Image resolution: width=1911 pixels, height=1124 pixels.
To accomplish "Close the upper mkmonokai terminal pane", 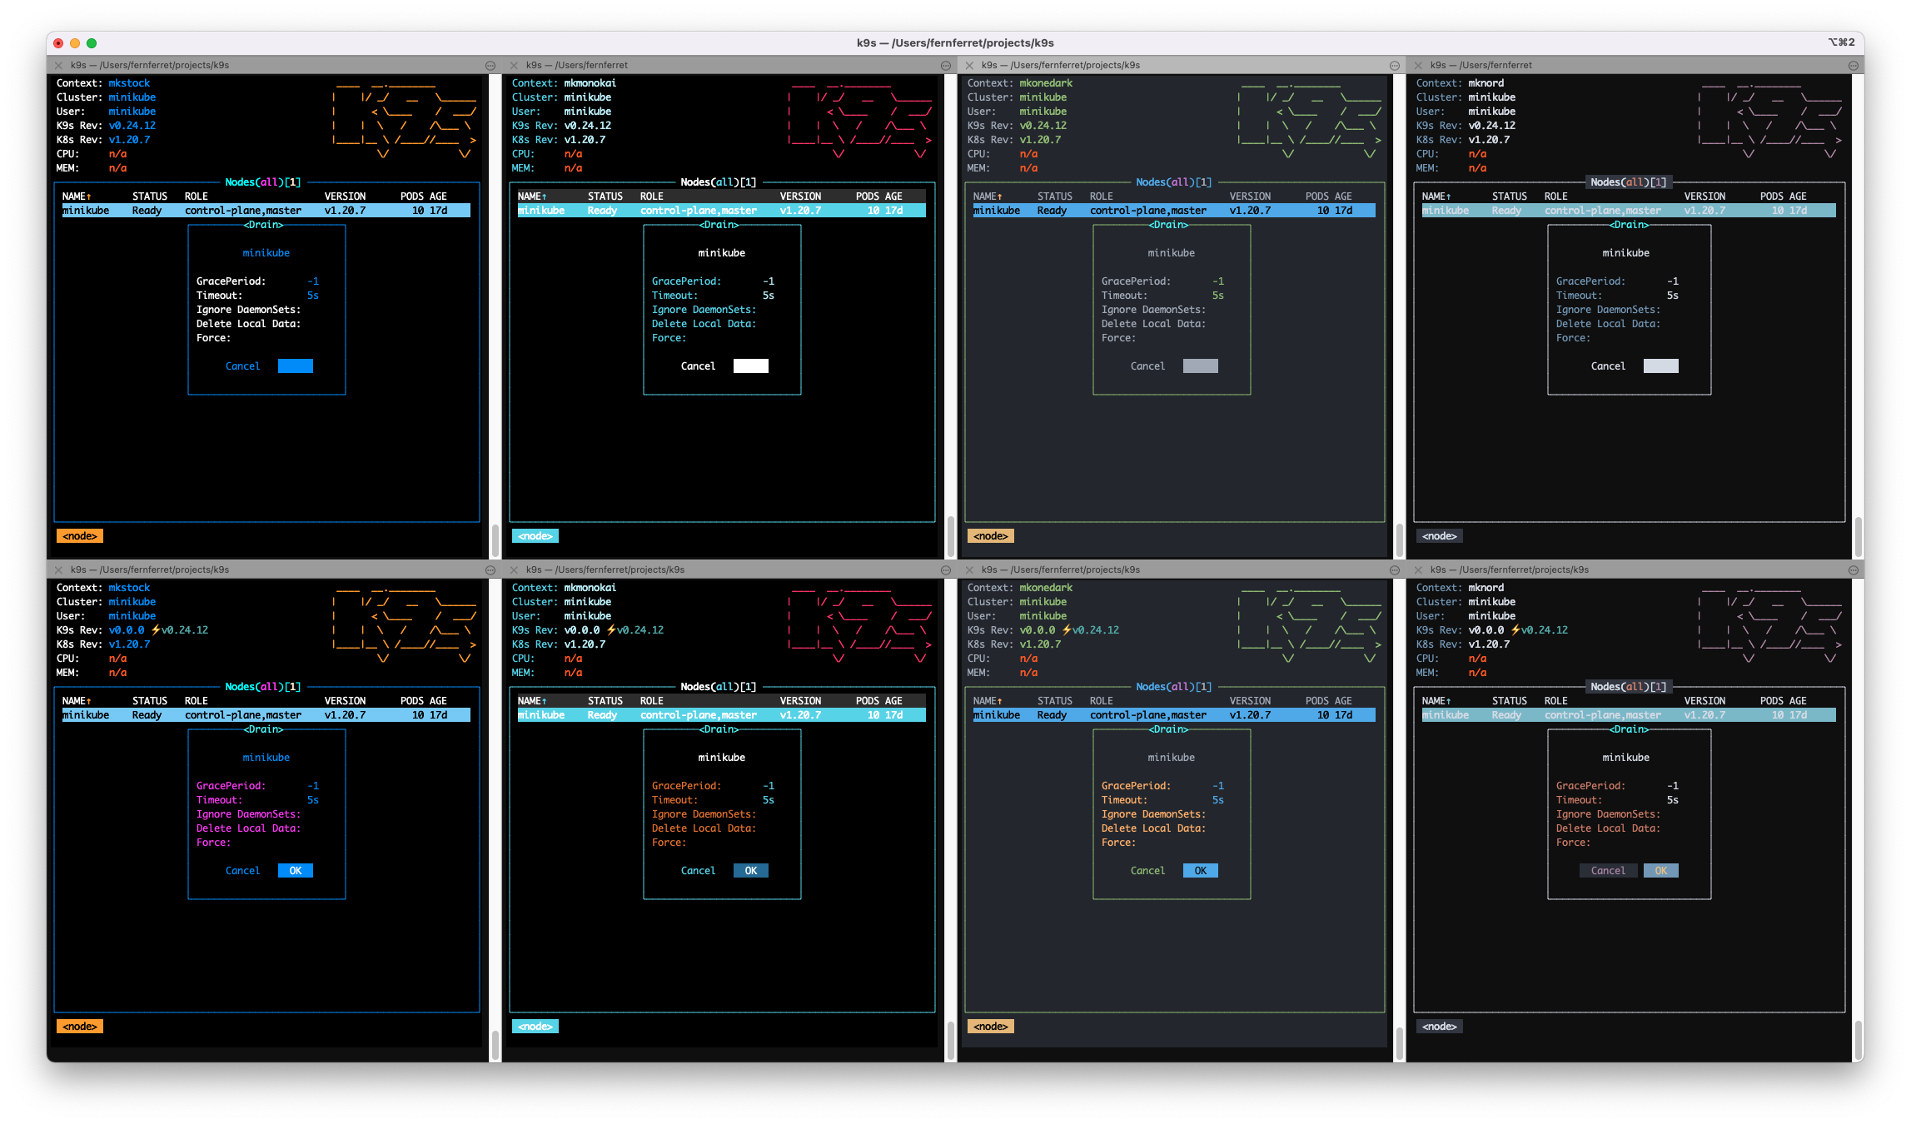I will [514, 65].
